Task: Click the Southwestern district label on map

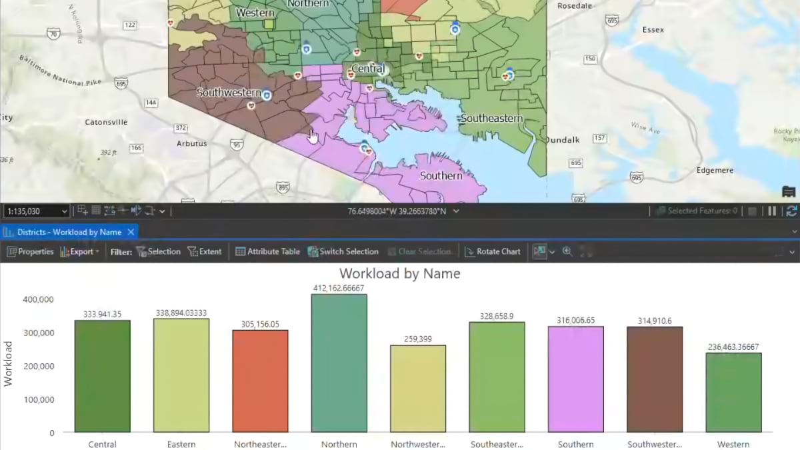Action: point(229,93)
